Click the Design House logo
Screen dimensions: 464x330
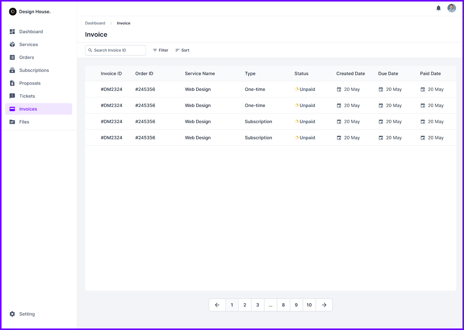[x=12, y=12]
